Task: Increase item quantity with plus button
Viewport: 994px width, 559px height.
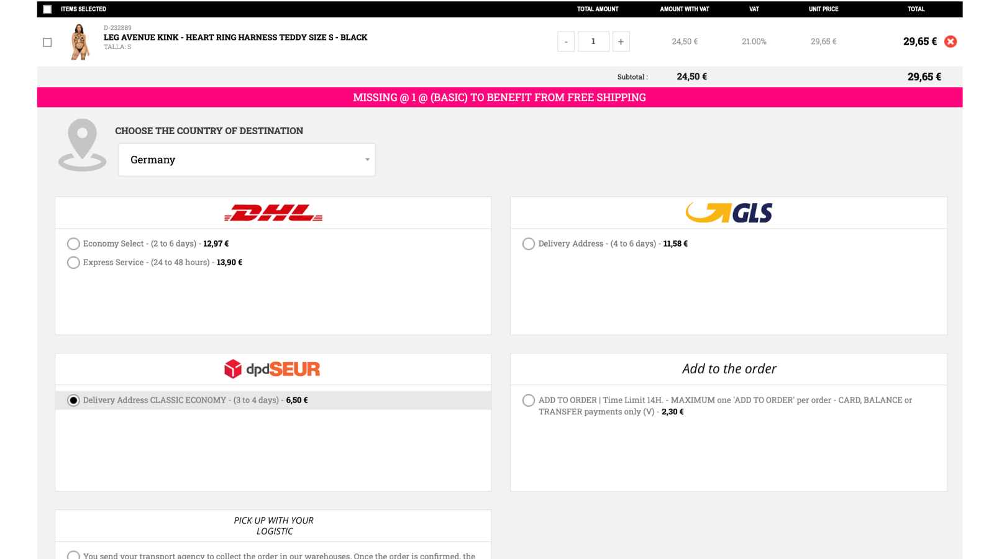Action: pyautogui.click(x=621, y=42)
